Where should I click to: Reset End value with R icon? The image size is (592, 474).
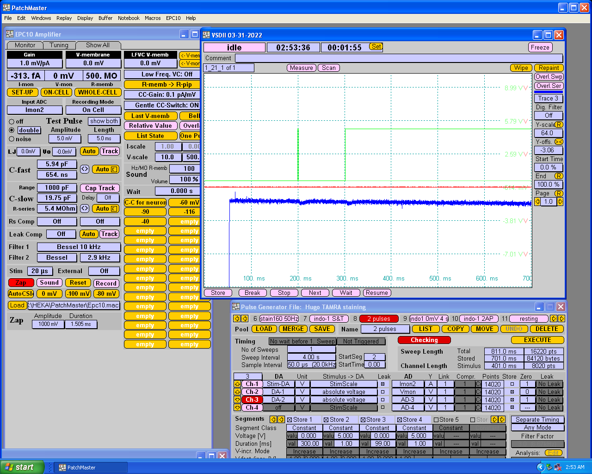pyautogui.click(x=559, y=176)
